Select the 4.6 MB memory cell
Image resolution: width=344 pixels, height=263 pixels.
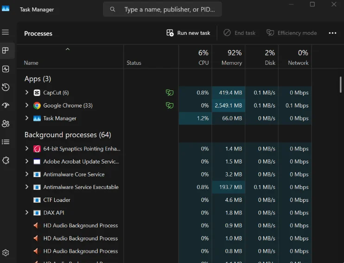[229, 200]
